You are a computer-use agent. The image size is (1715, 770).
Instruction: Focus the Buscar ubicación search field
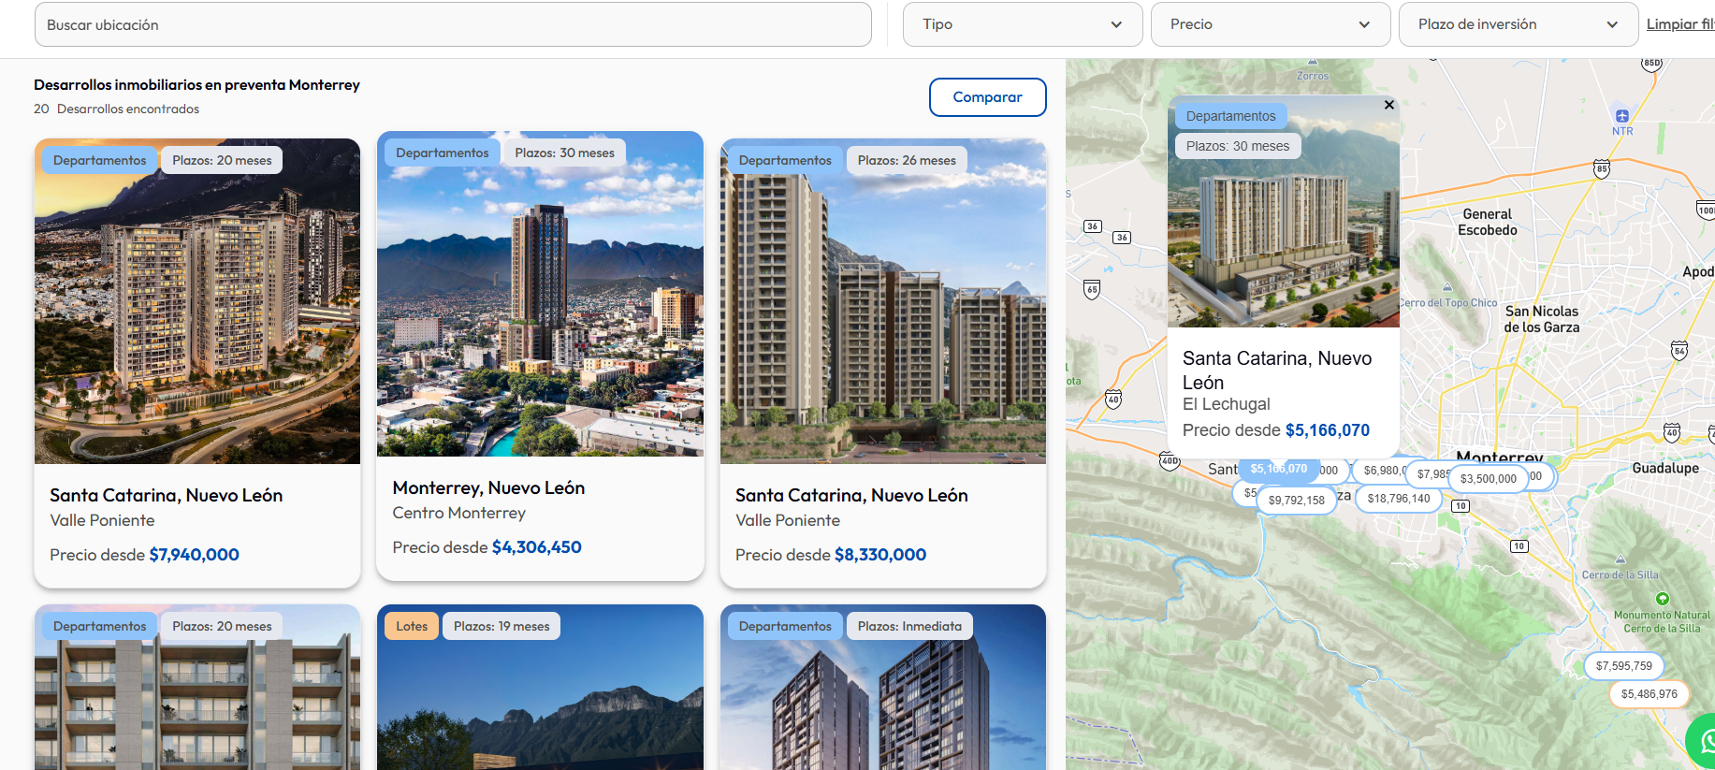tap(453, 24)
